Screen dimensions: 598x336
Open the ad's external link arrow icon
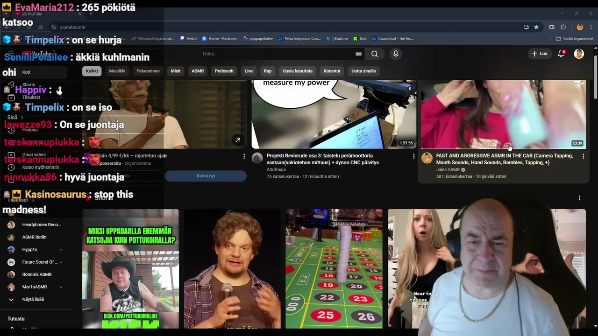pos(238,140)
